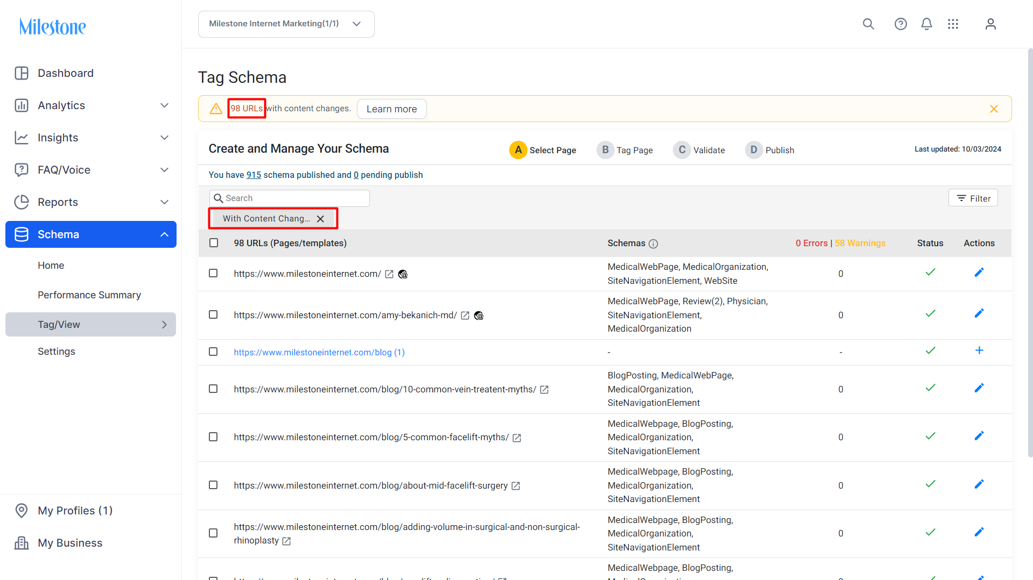Go to step B Tag Page
This screenshot has width=1033, height=580.
pos(625,150)
